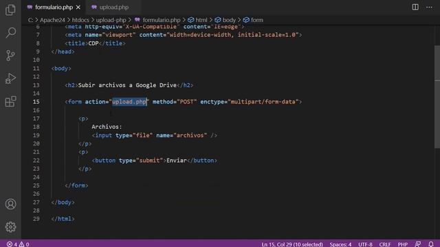This screenshot has width=440, height=247.
Task: Click the body breadcrumb symbol
Action: pos(225,20)
